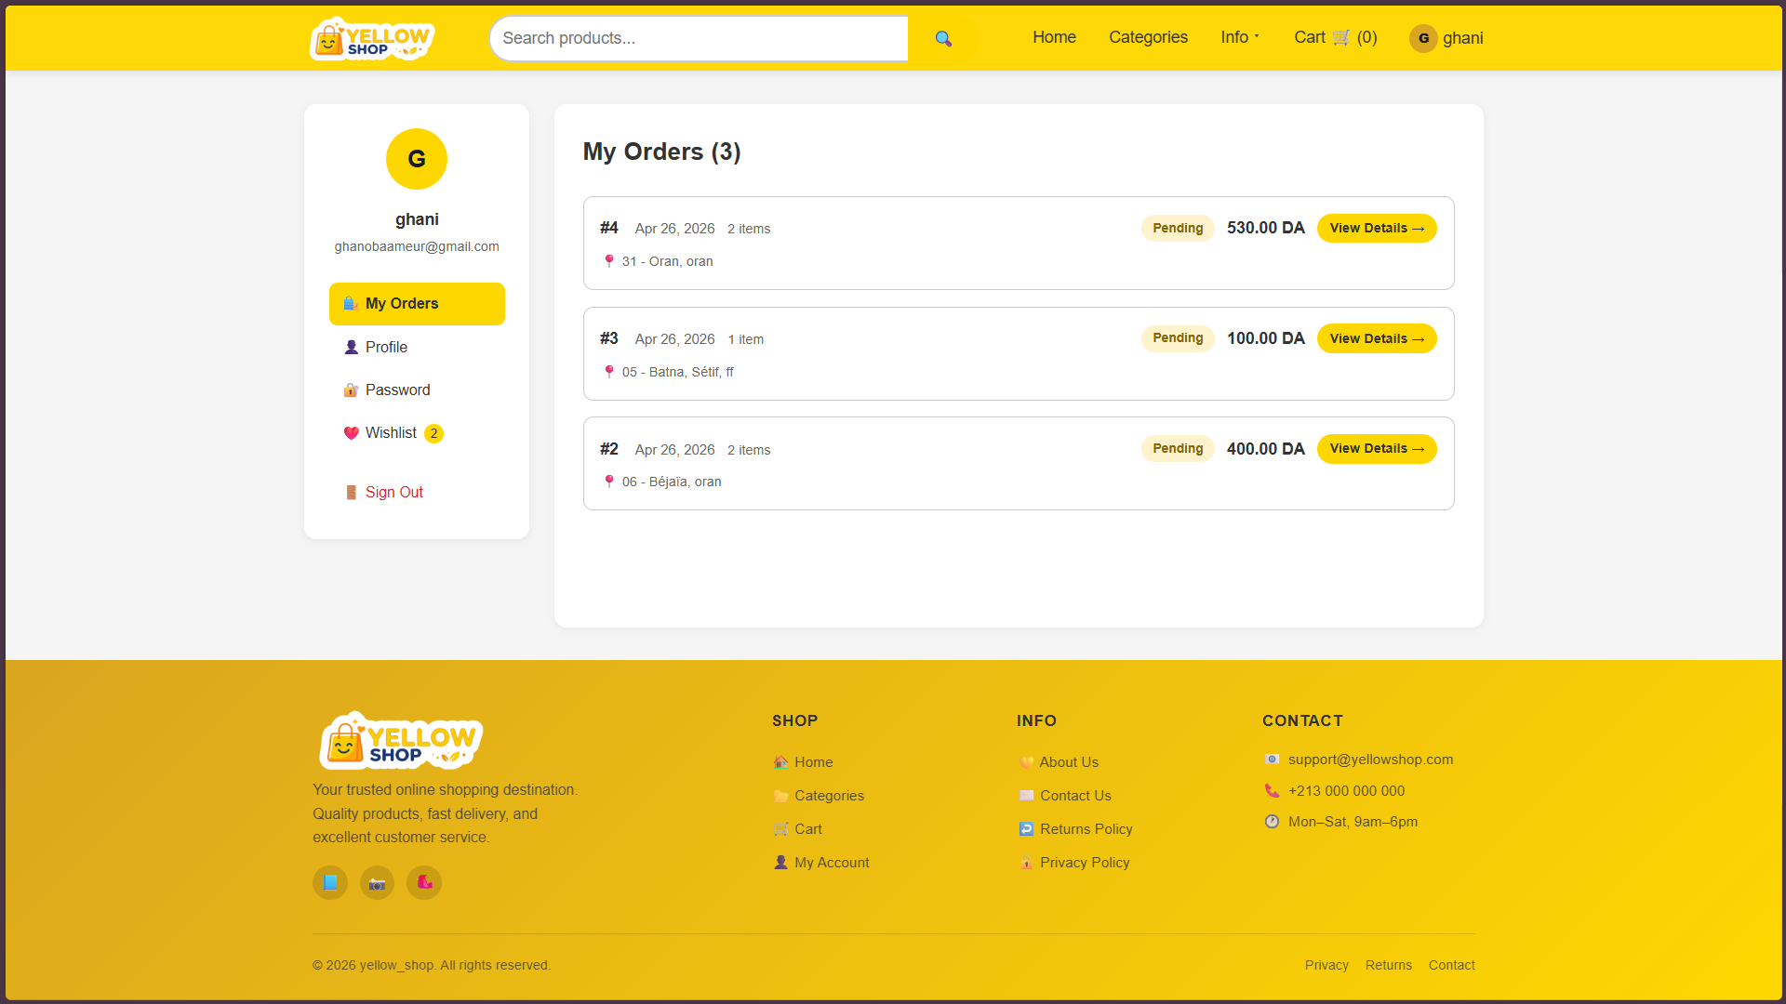
Task: Click the shopping bag icon in My Orders tab
Action: point(351,304)
